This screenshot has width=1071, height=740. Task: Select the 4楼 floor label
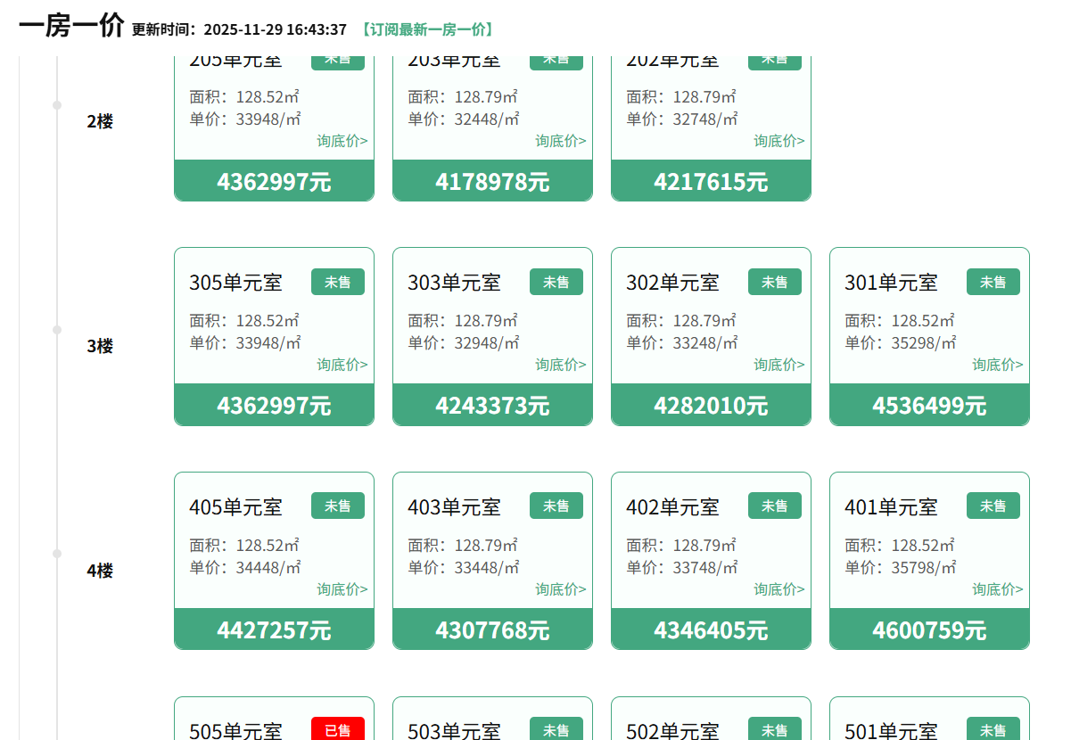click(x=100, y=571)
